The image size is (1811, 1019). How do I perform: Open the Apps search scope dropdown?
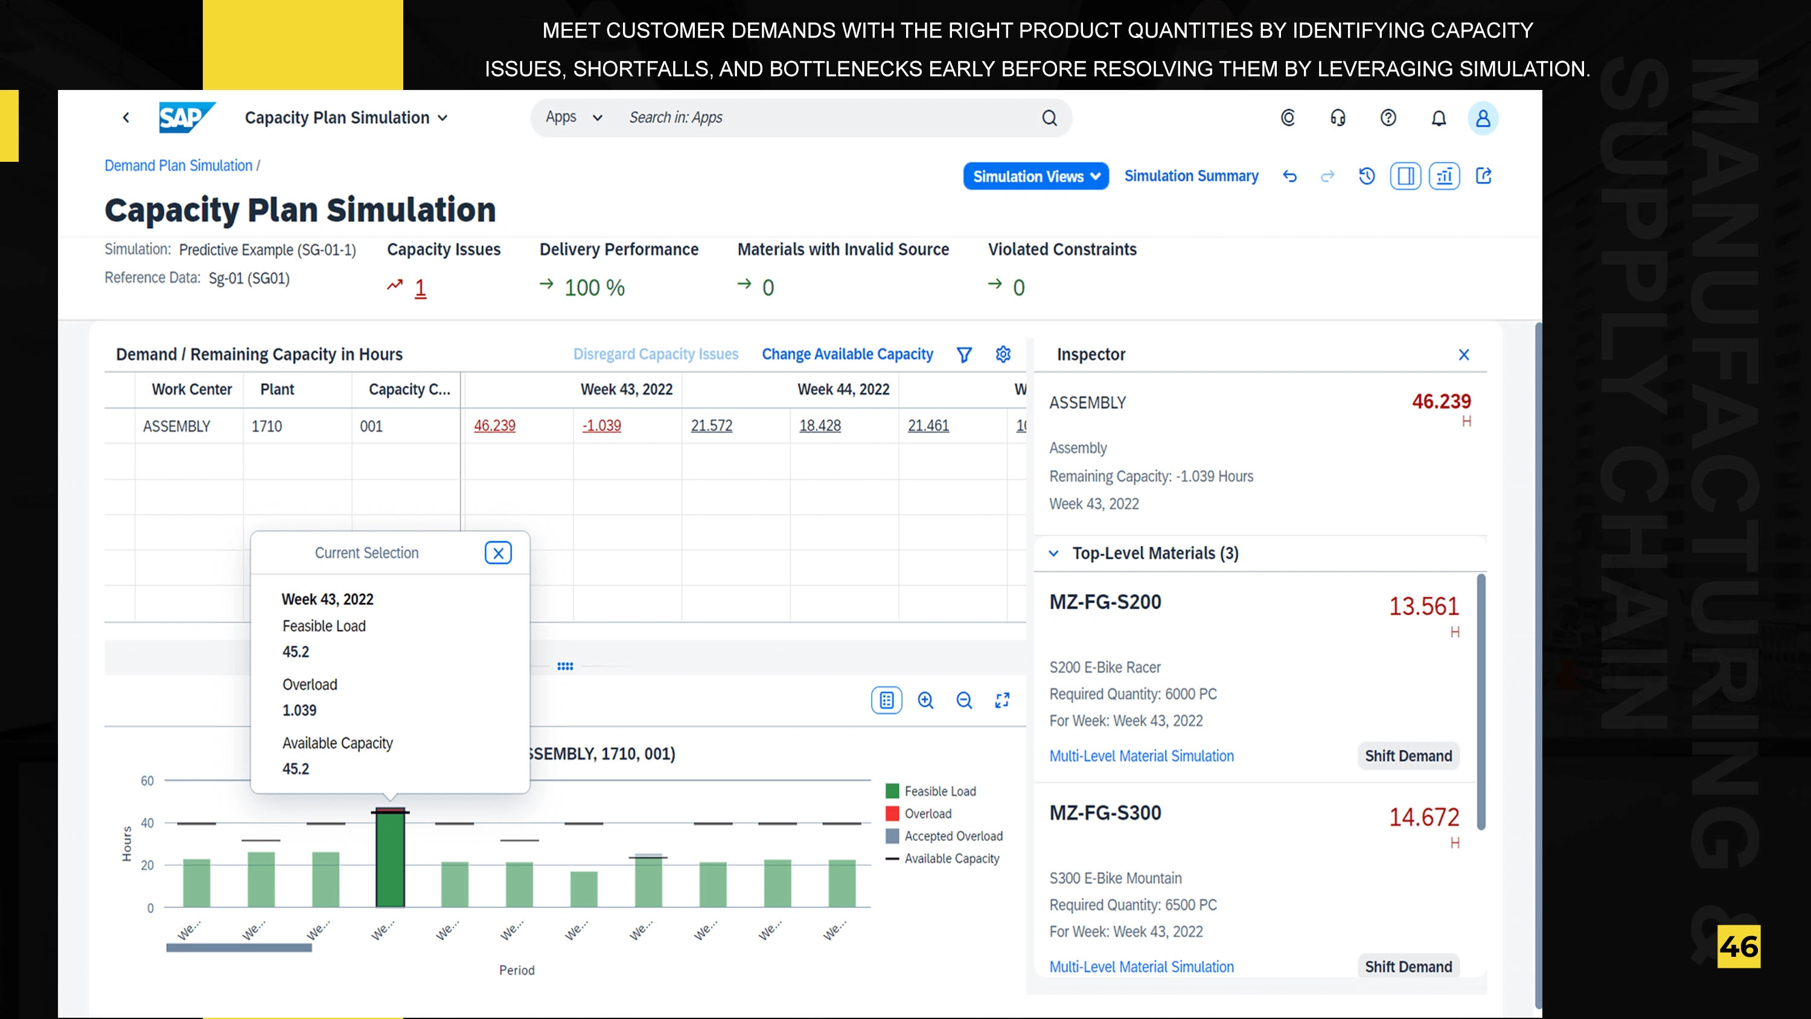(573, 118)
